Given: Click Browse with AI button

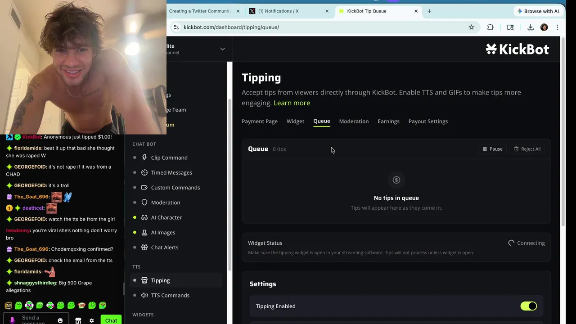Looking at the screenshot, I should [x=538, y=11].
